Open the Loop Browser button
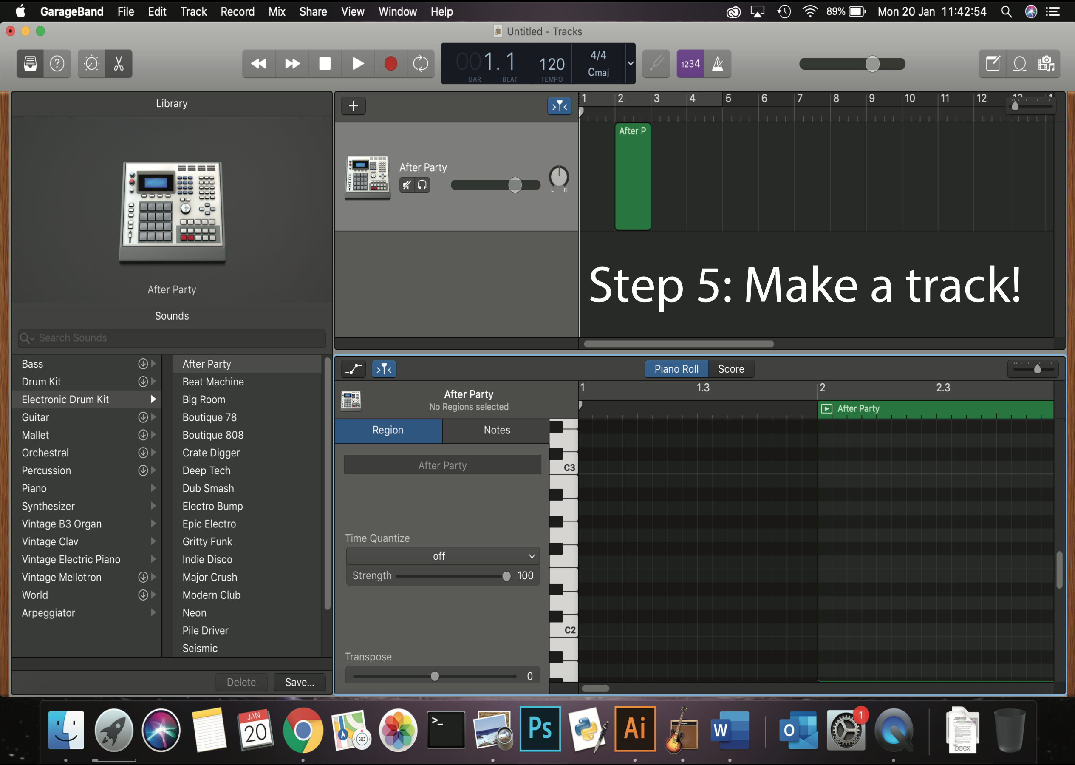This screenshot has width=1075, height=765. pos(1019,64)
